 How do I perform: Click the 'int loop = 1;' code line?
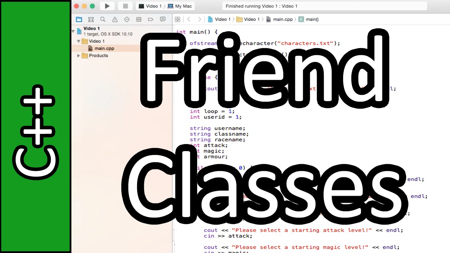click(212, 111)
